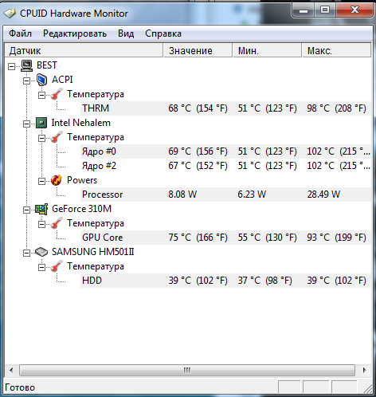Screen dimensions: 376x397
Task: Select the GPU Core temperature row
Action: click(225, 238)
